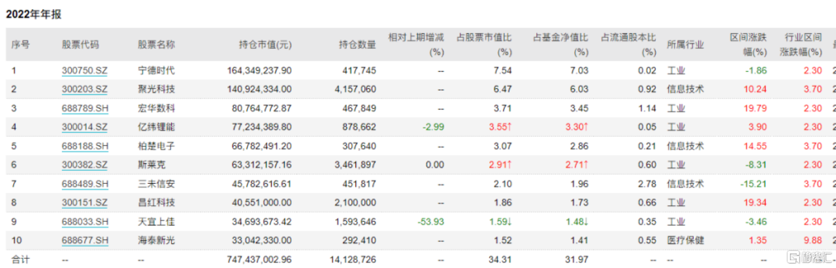Click the total quantity 14,128,726
836x268 pixels.
pos(353,259)
